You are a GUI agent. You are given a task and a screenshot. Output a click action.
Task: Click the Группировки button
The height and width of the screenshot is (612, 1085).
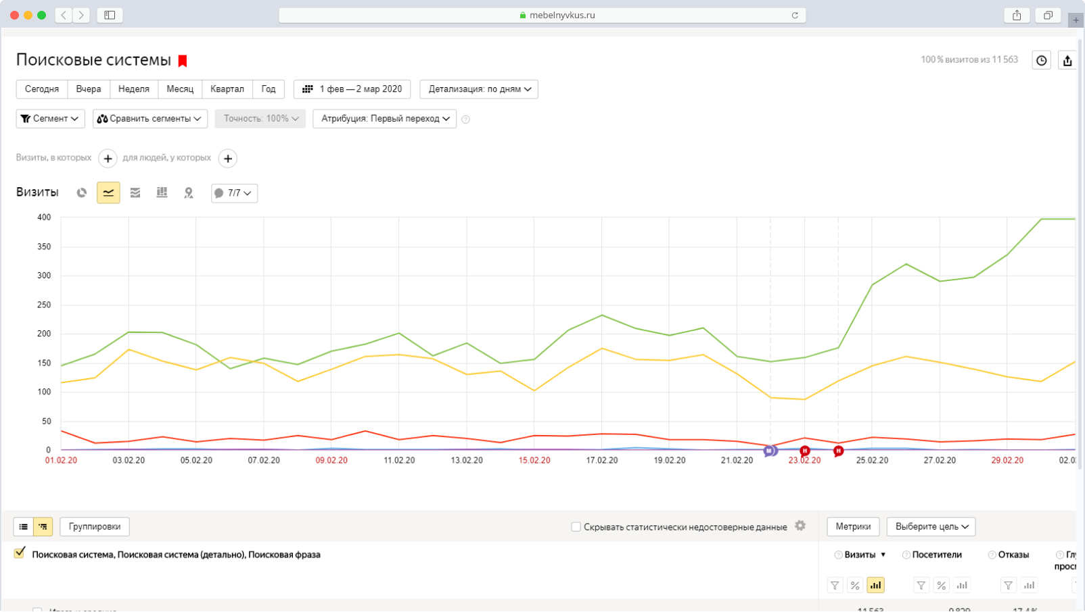[x=95, y=526]
